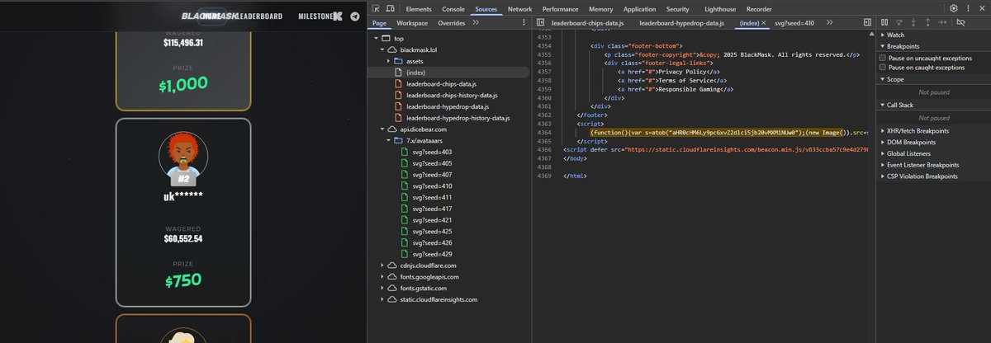991x343 pixels.
Task: Expand fonts.gstatic.com node
Action: click(382, 289)
